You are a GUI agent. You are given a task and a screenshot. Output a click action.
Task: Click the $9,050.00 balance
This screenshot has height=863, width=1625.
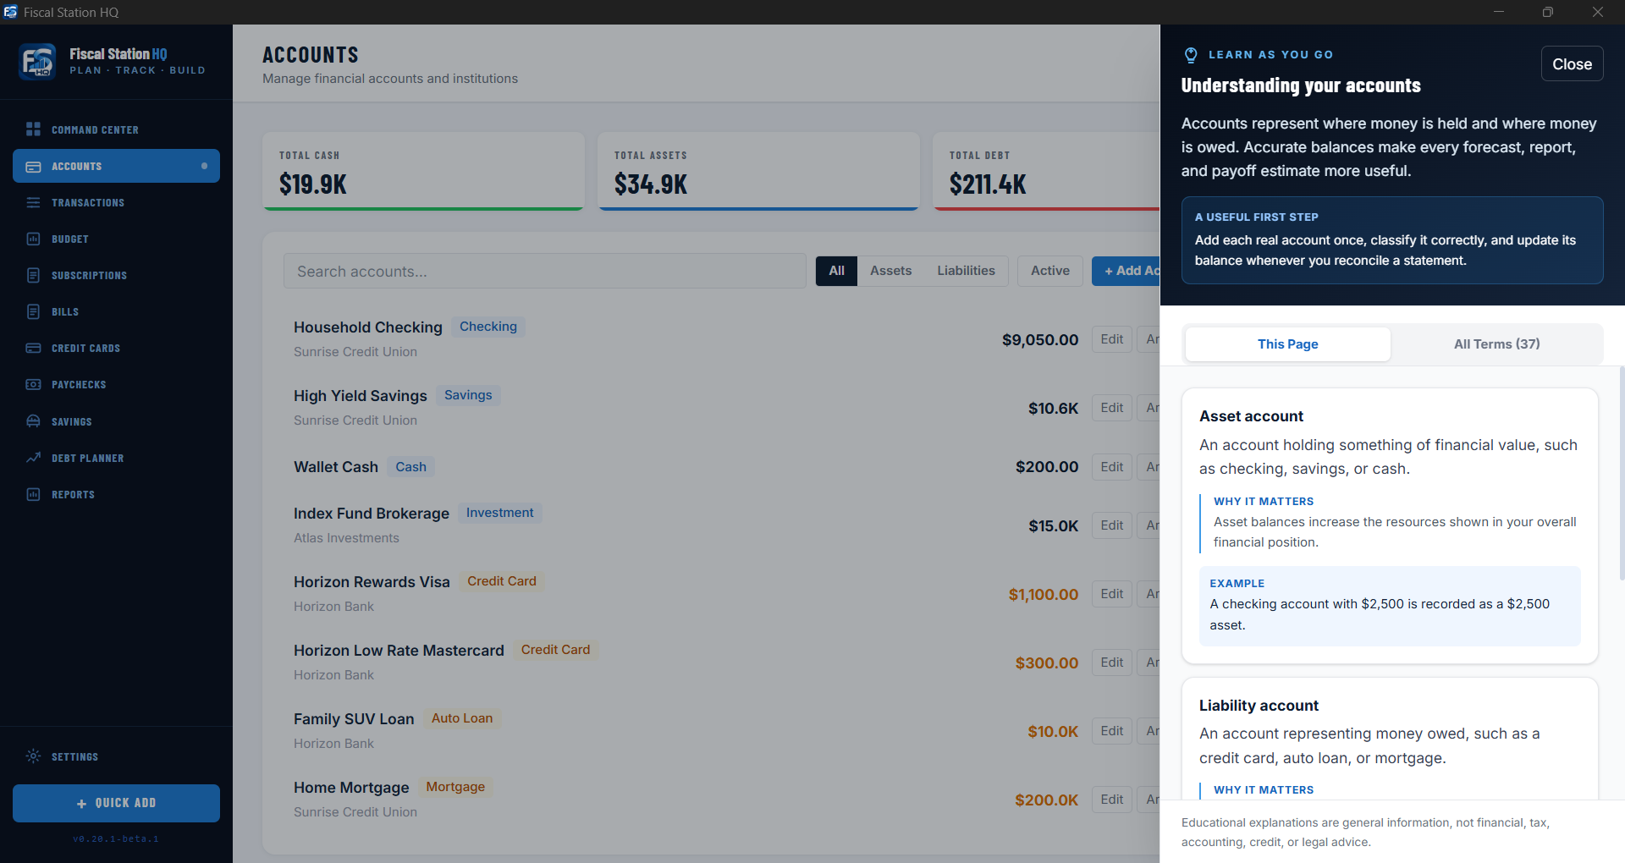pos(1040,340)
